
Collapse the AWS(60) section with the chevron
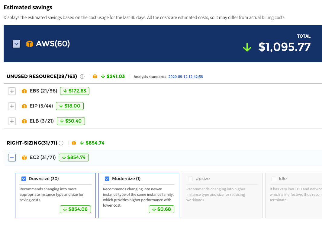coord(16,44)
